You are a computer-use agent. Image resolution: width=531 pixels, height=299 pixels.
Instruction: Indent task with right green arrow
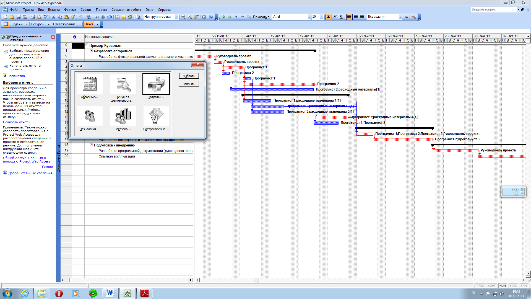[x=230, y=17]
